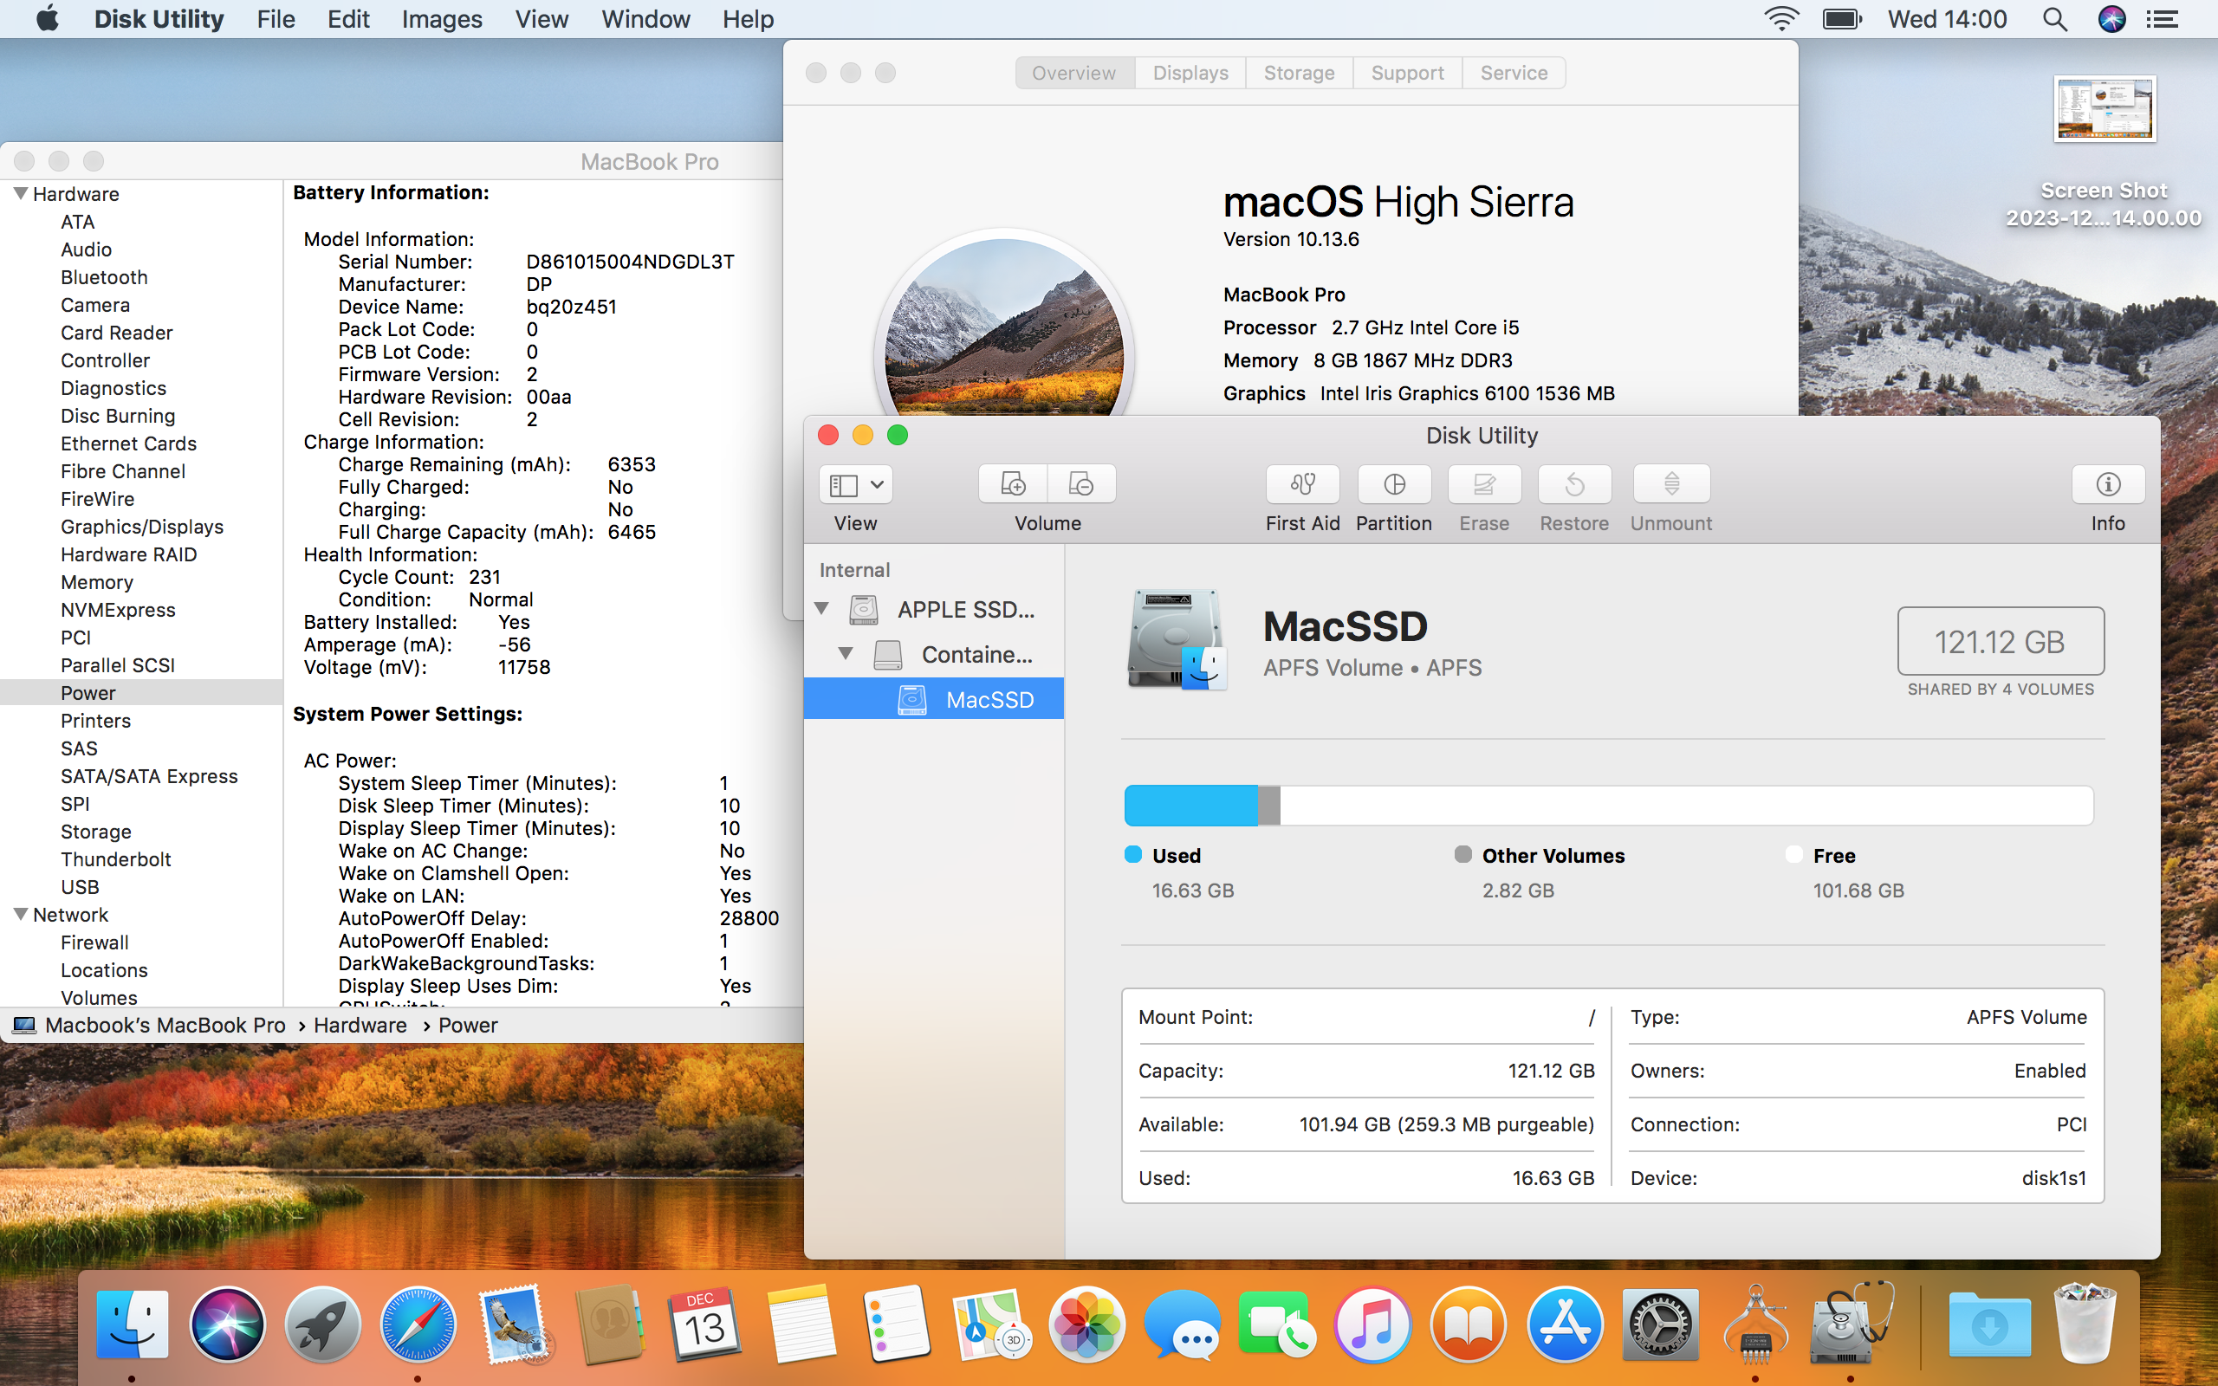Open Launchpad in the Dock
This screenshot has width=2218, height=1386.
click(x=322, y=1324)
